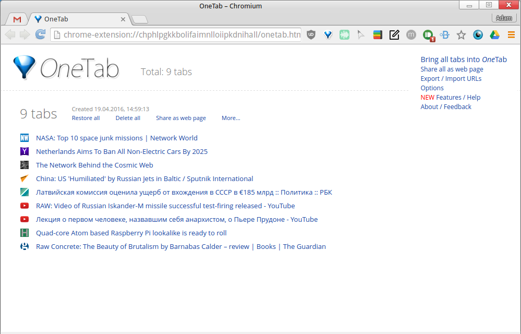Open About / Feedback
The height and width of the screenshot is (334, 521).
click(446, 106)
